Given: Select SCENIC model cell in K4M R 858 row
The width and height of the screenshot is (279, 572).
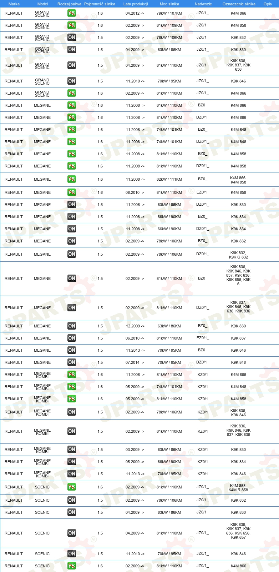Looking at the screenshot, I should (42, 487).
